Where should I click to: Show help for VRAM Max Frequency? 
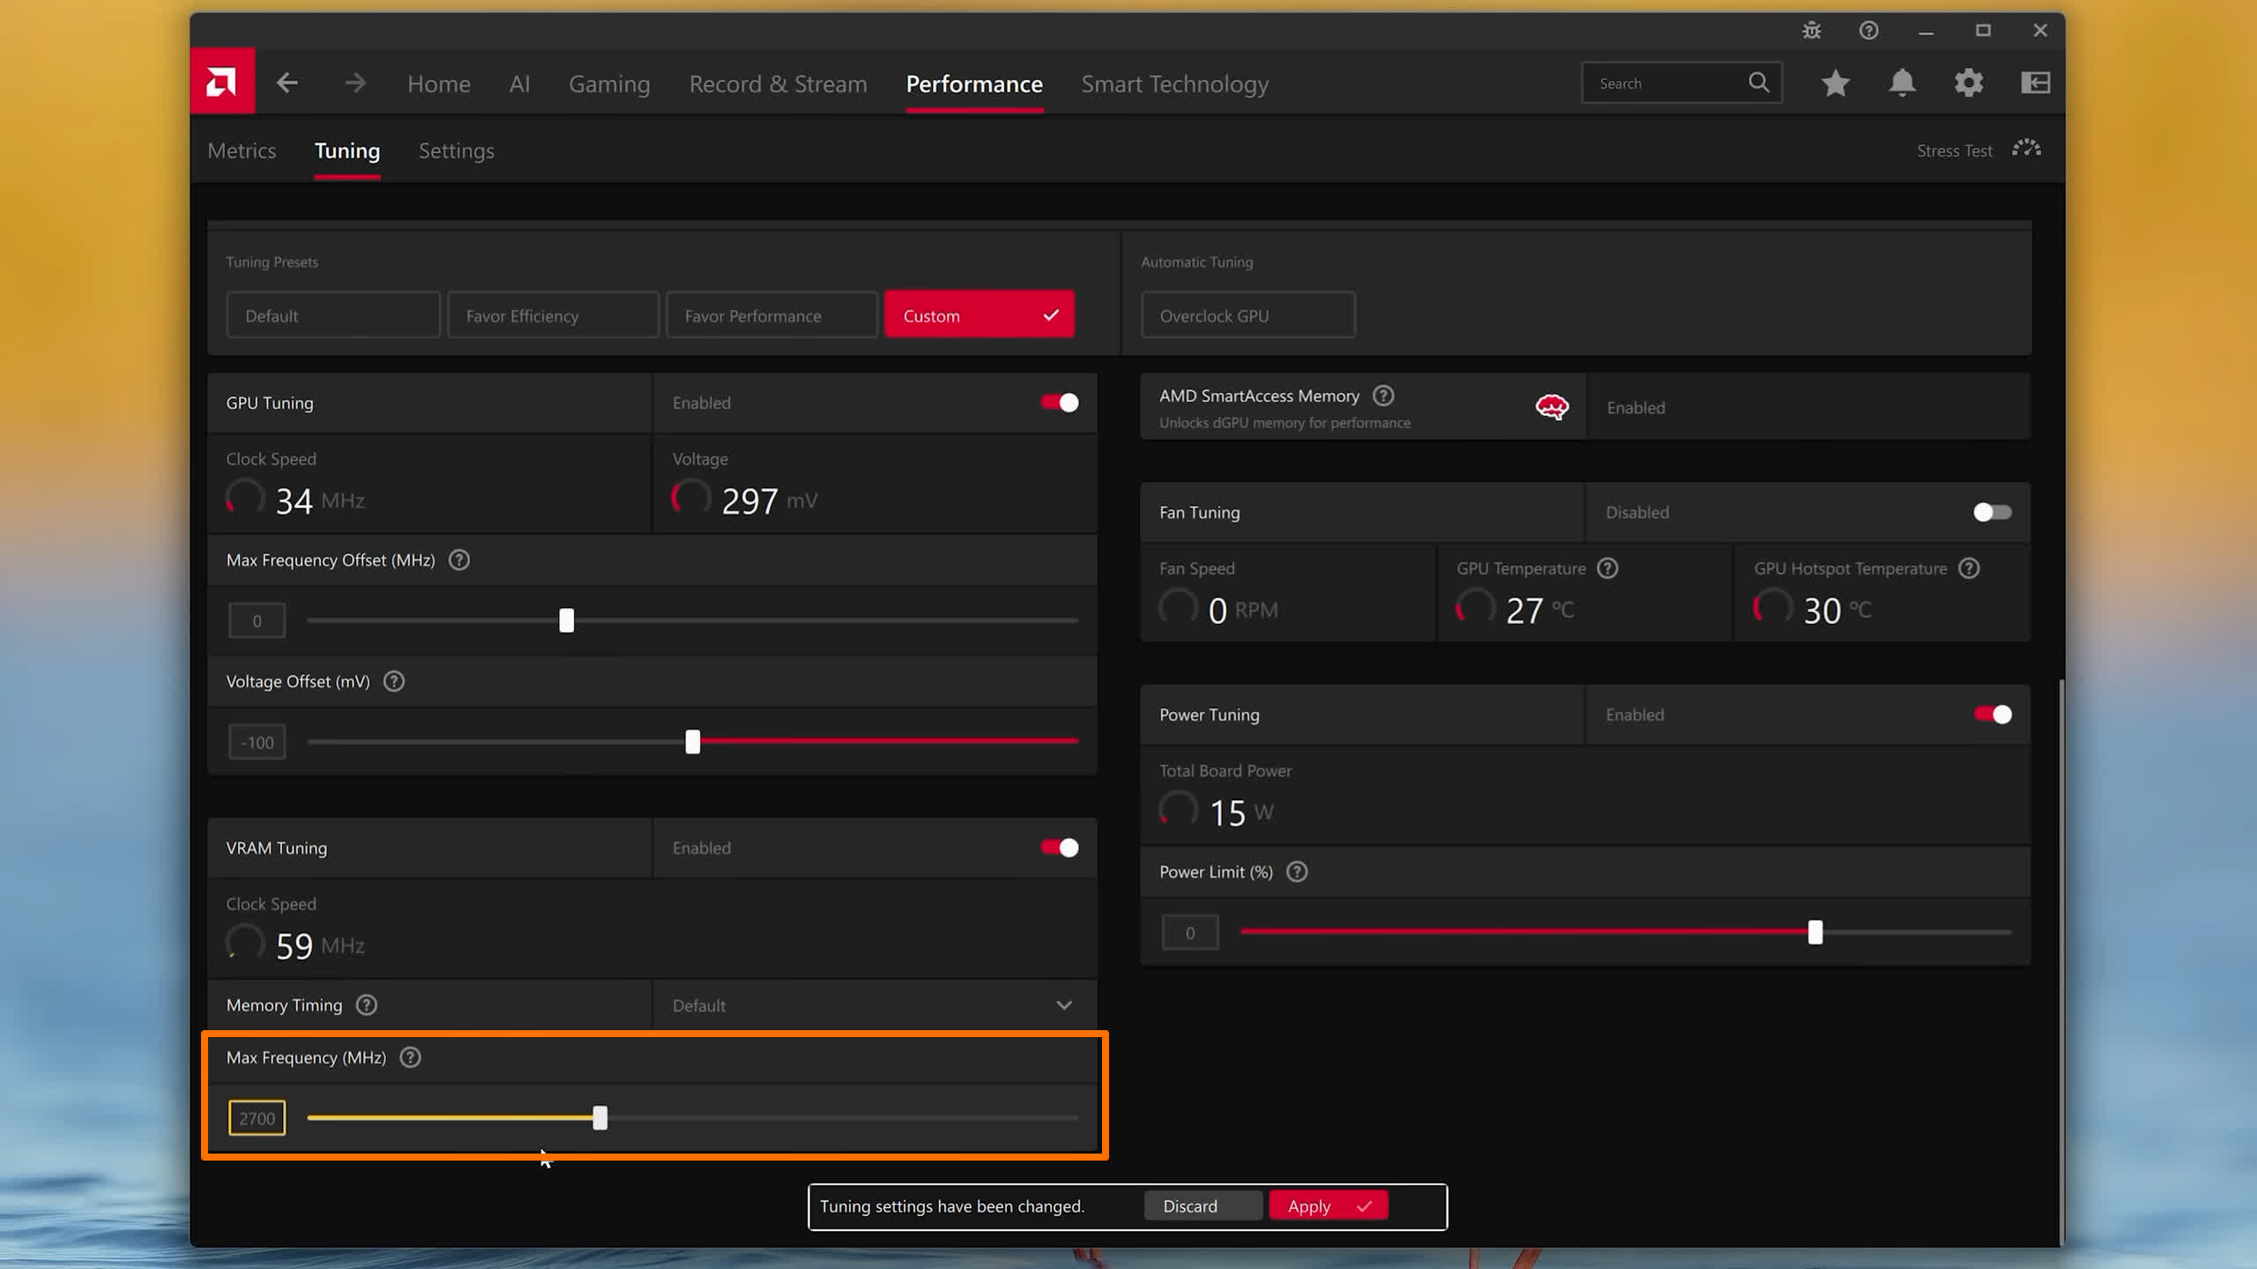pos(411,1057)
